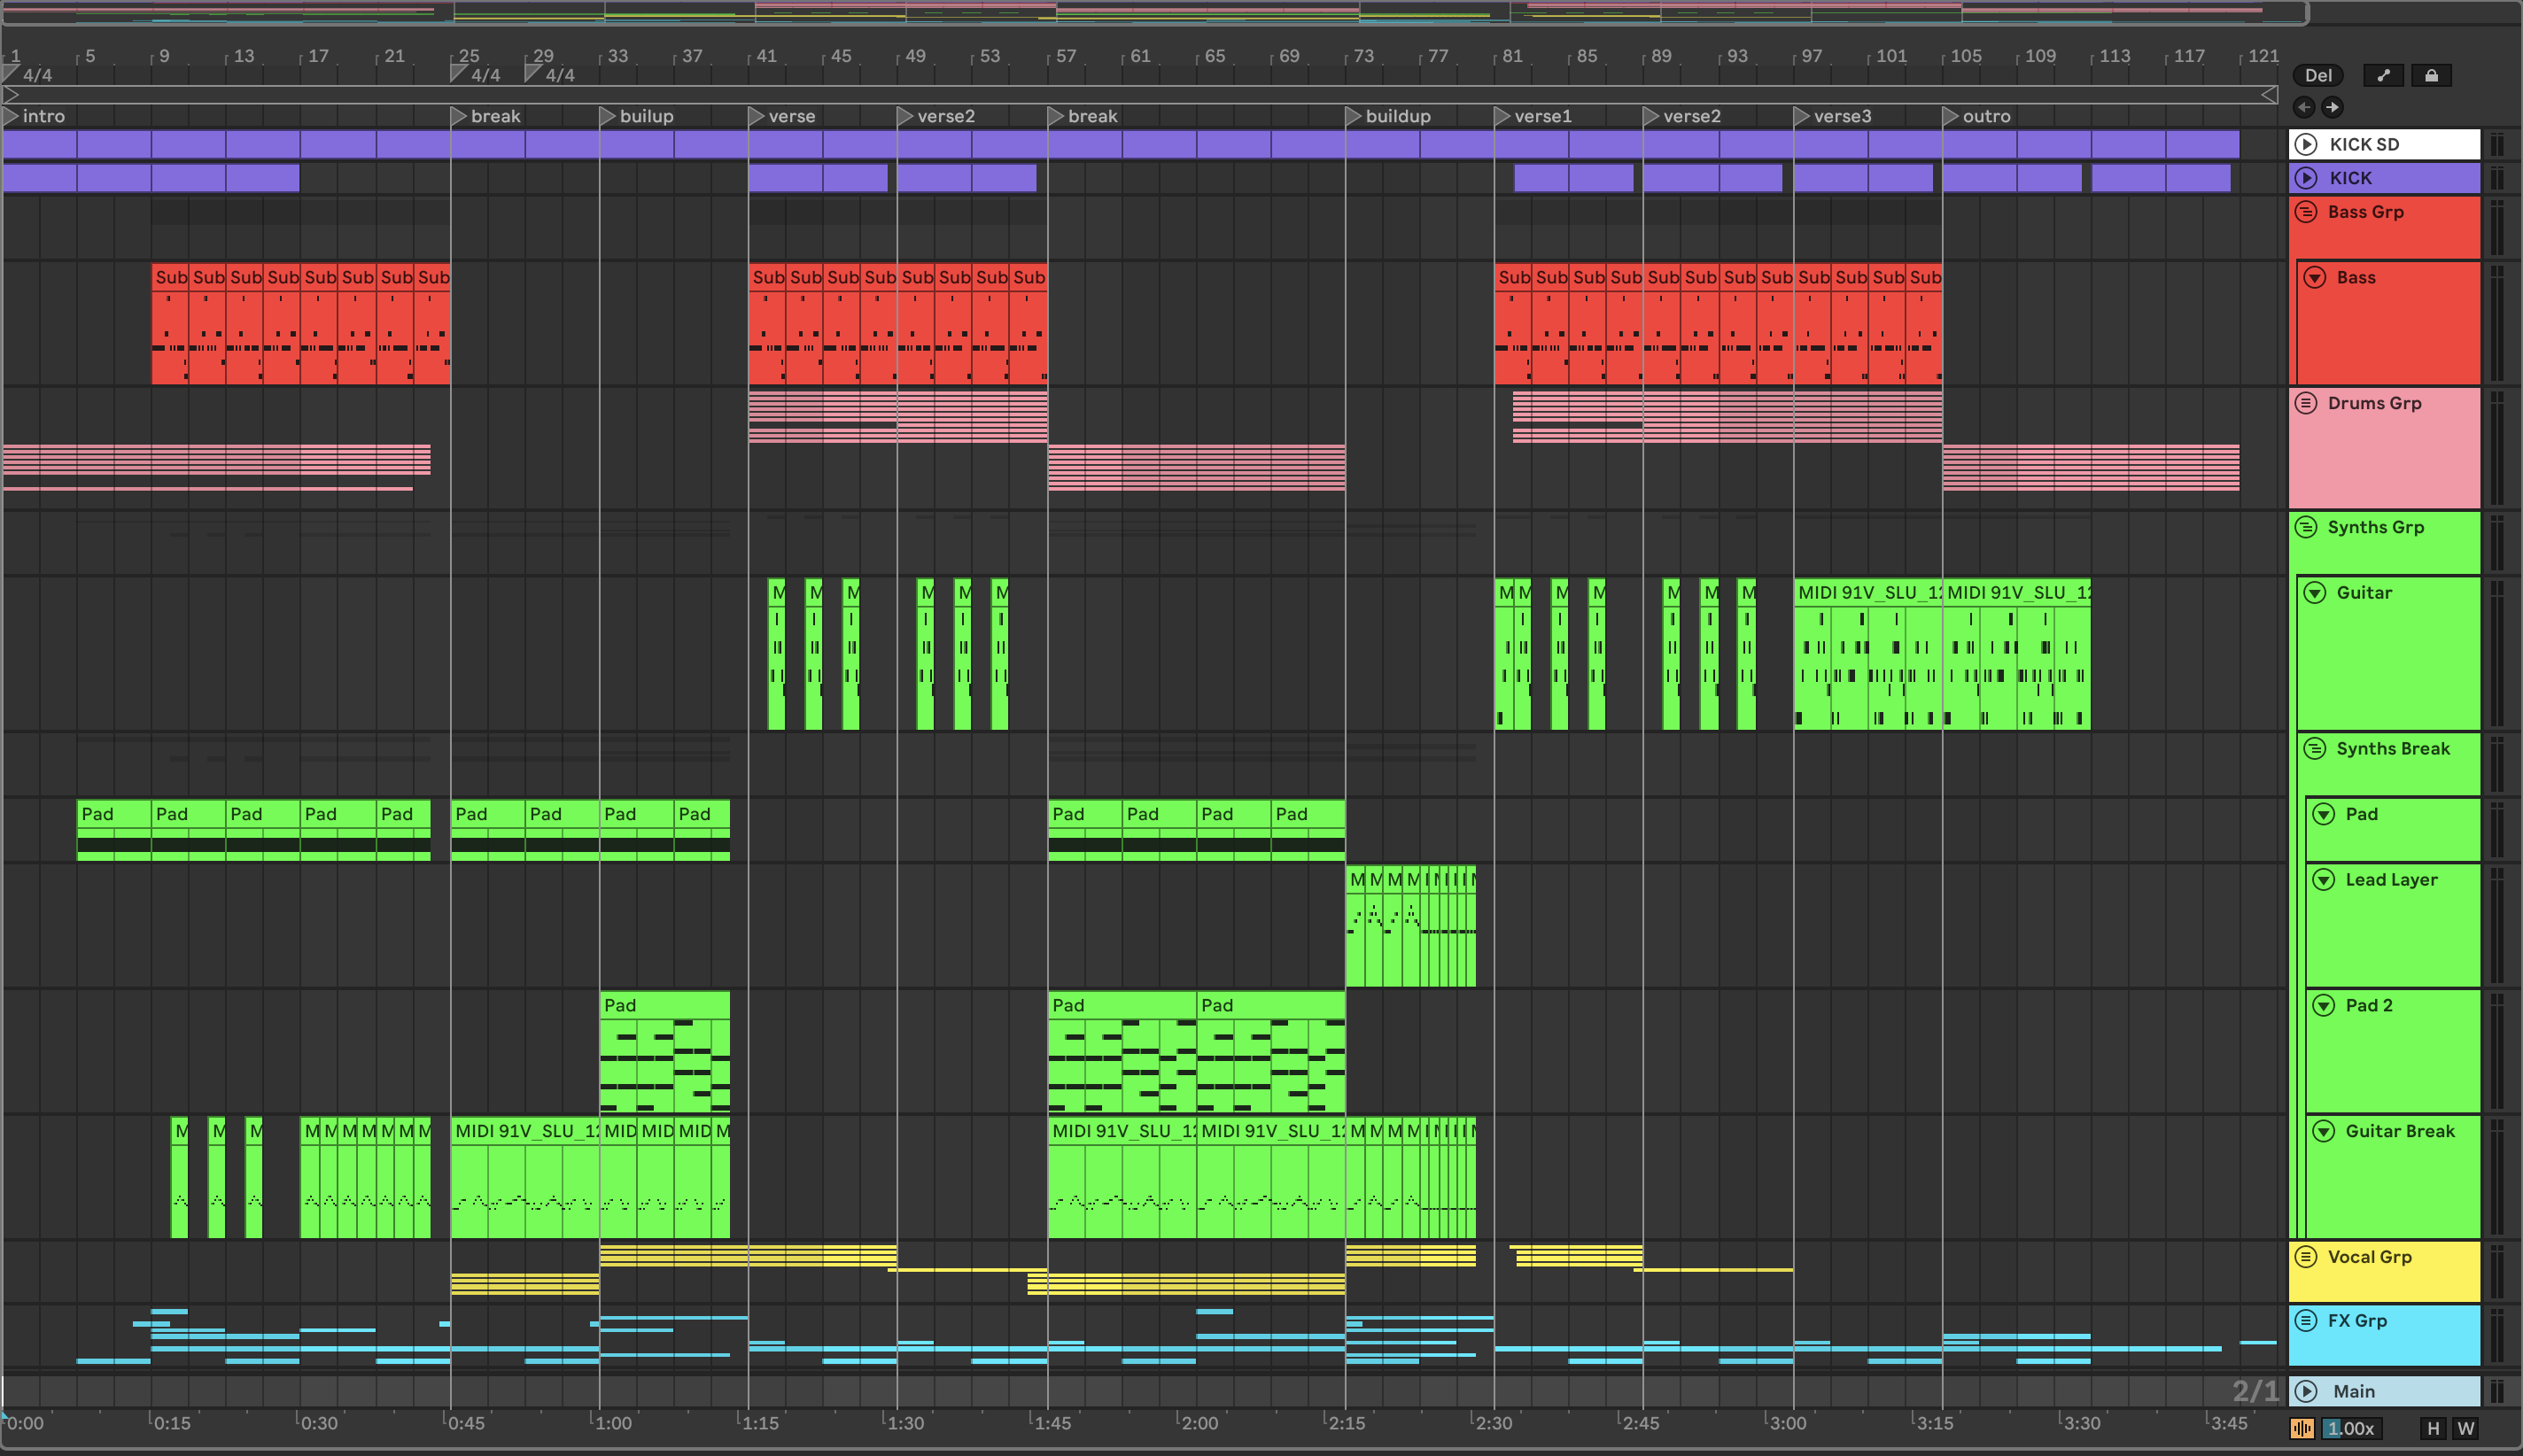This screenshot has height=1456, width=2523.
Task: Click the 1.00x zoom value field
Action: point(2350,1428)
